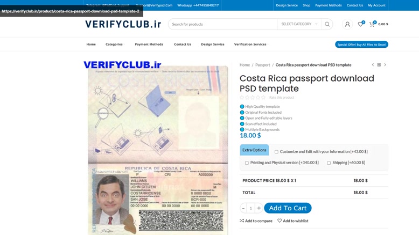This screenshot has height=235, width=419.
Task: Click the Special Offer Buy All Files button
Action: (361, 45)
